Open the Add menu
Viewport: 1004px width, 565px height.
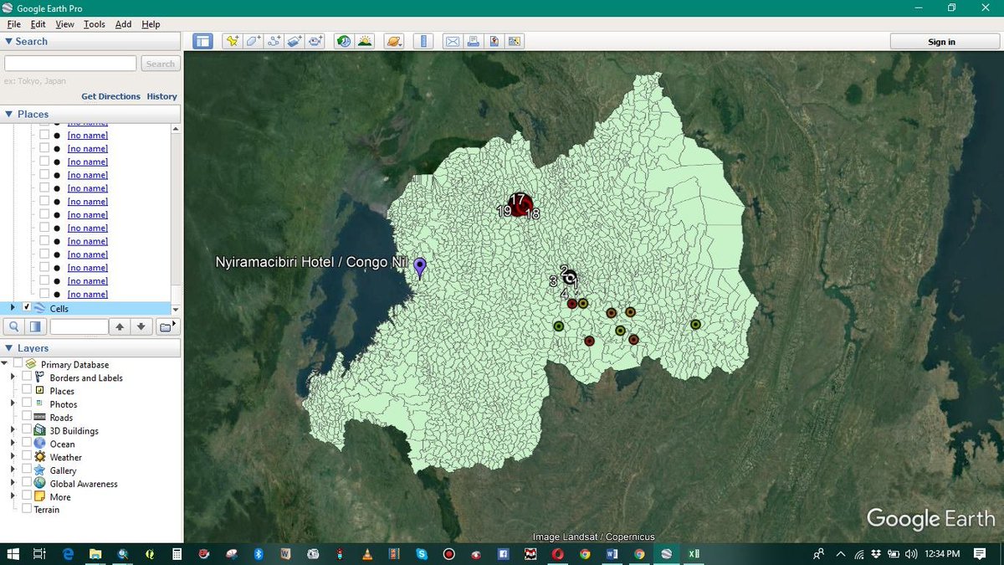[123, 24]
